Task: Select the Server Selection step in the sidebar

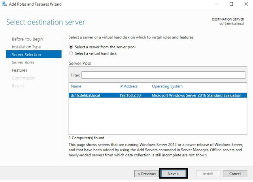Action: [x=26, y=55]
